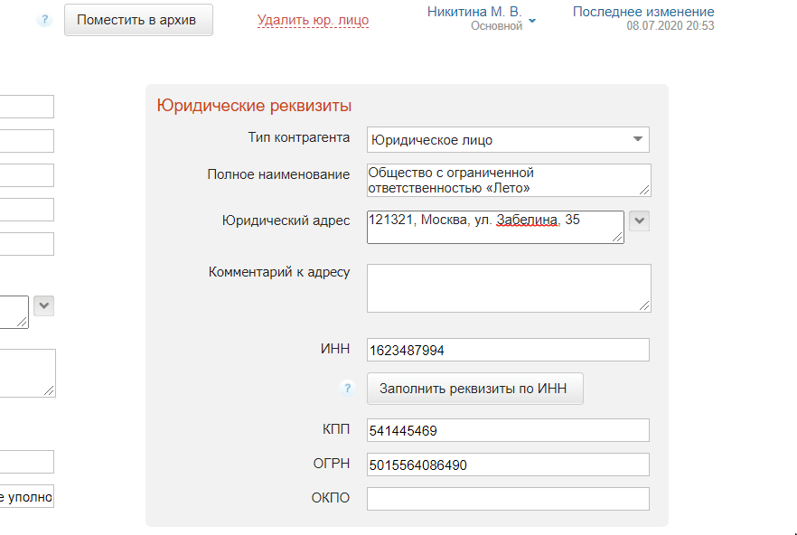
Task: Click the Юридические реквизиты section heading
Action: (254, 106)
